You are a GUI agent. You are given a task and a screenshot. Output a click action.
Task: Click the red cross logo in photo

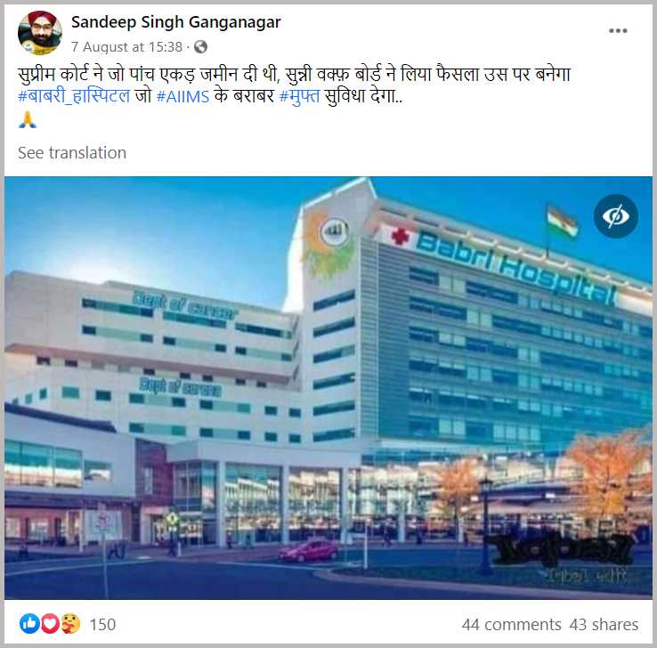click(400, 235)
